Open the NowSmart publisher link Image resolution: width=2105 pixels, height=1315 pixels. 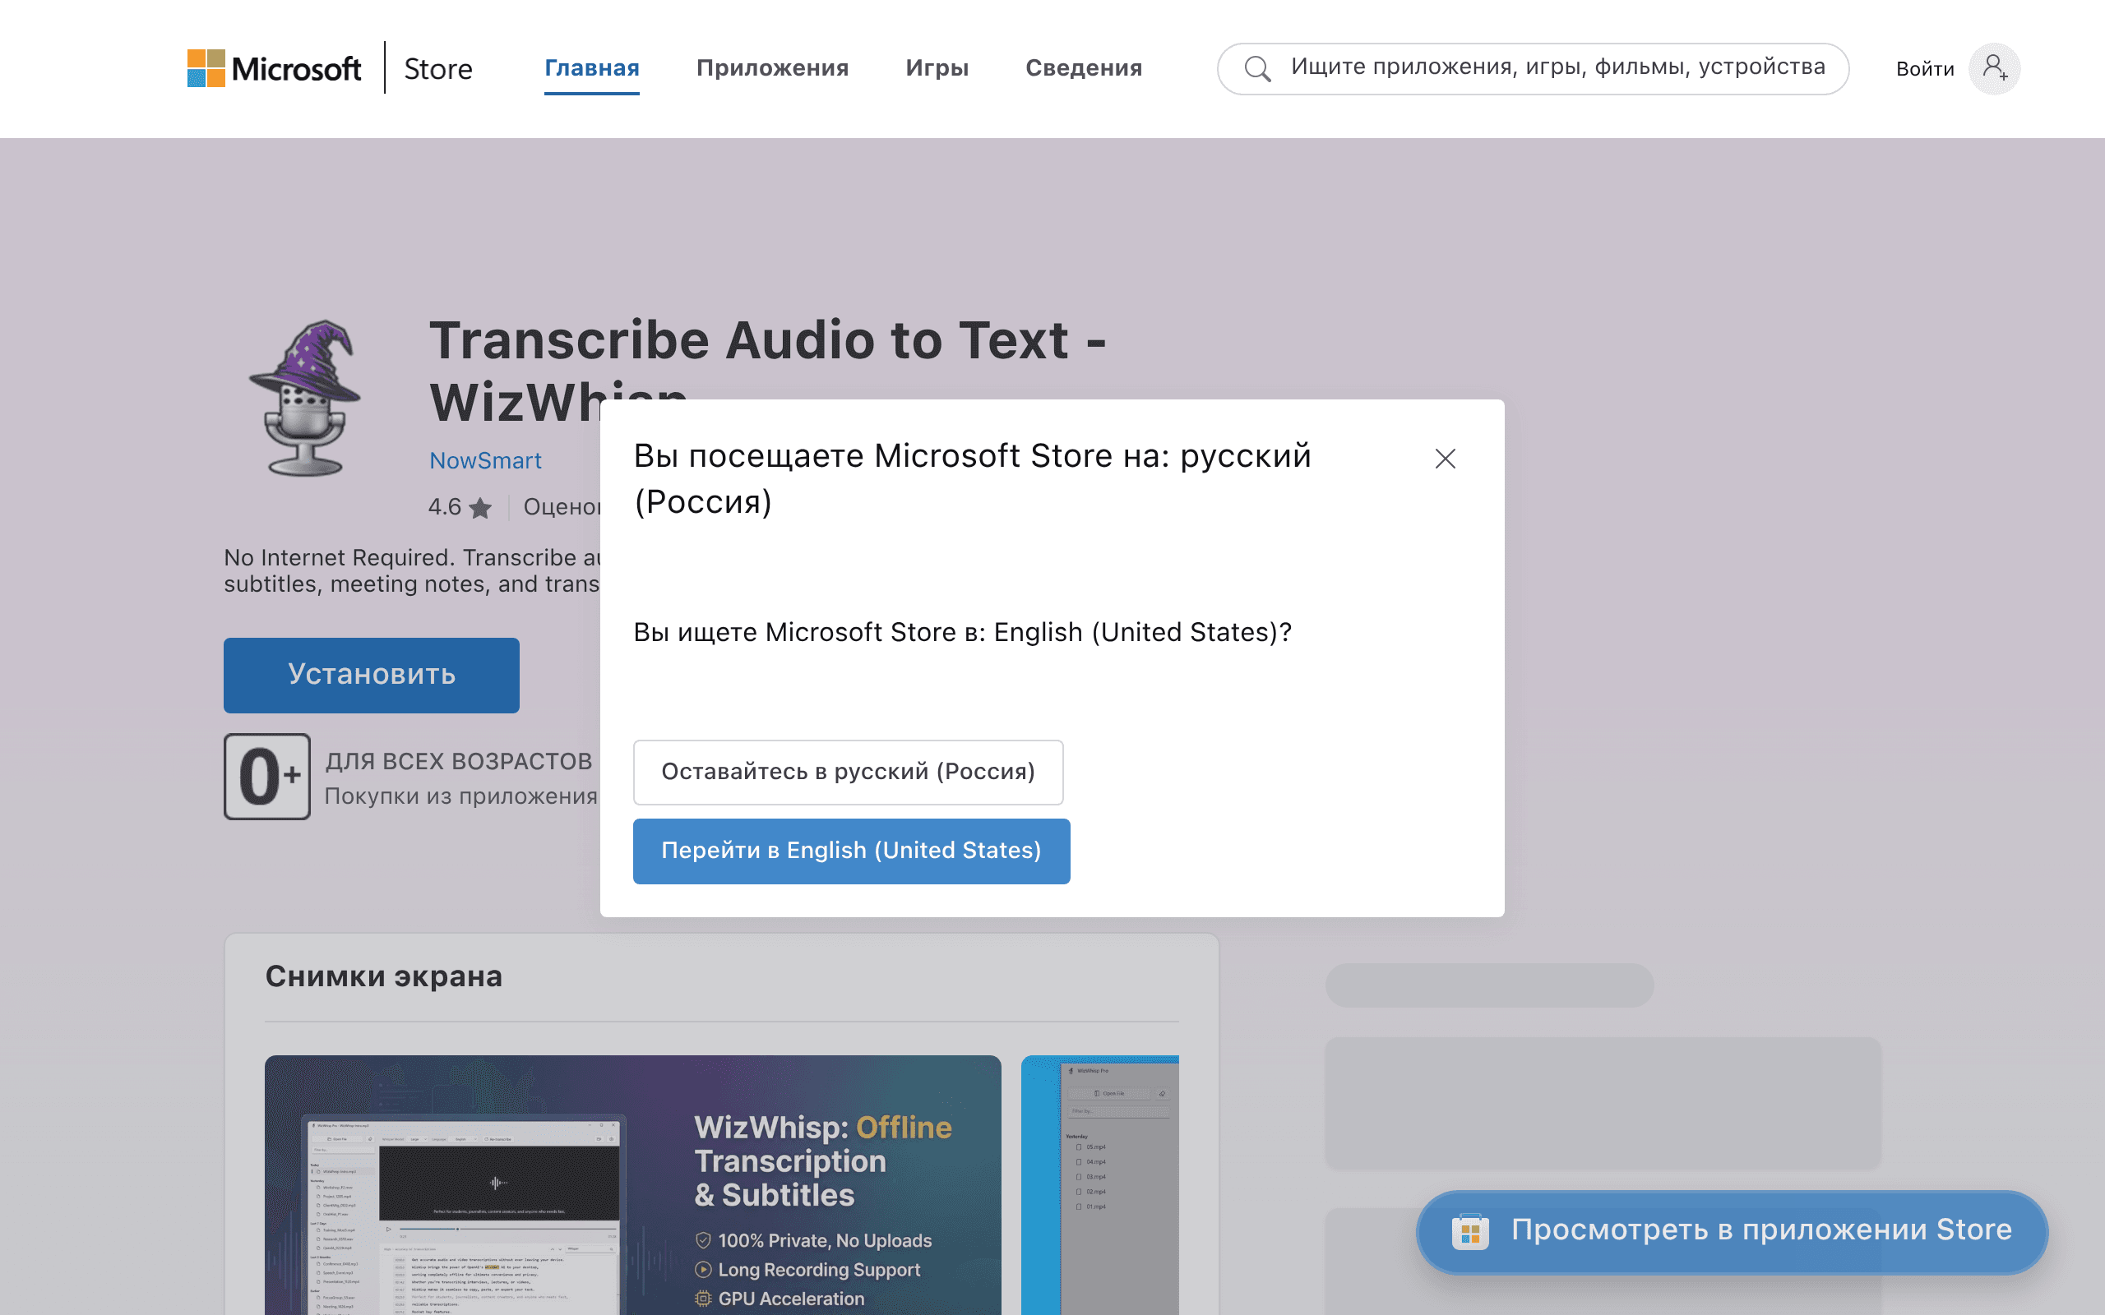pos(485,461)
